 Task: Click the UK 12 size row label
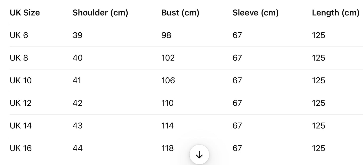[21, 103]
